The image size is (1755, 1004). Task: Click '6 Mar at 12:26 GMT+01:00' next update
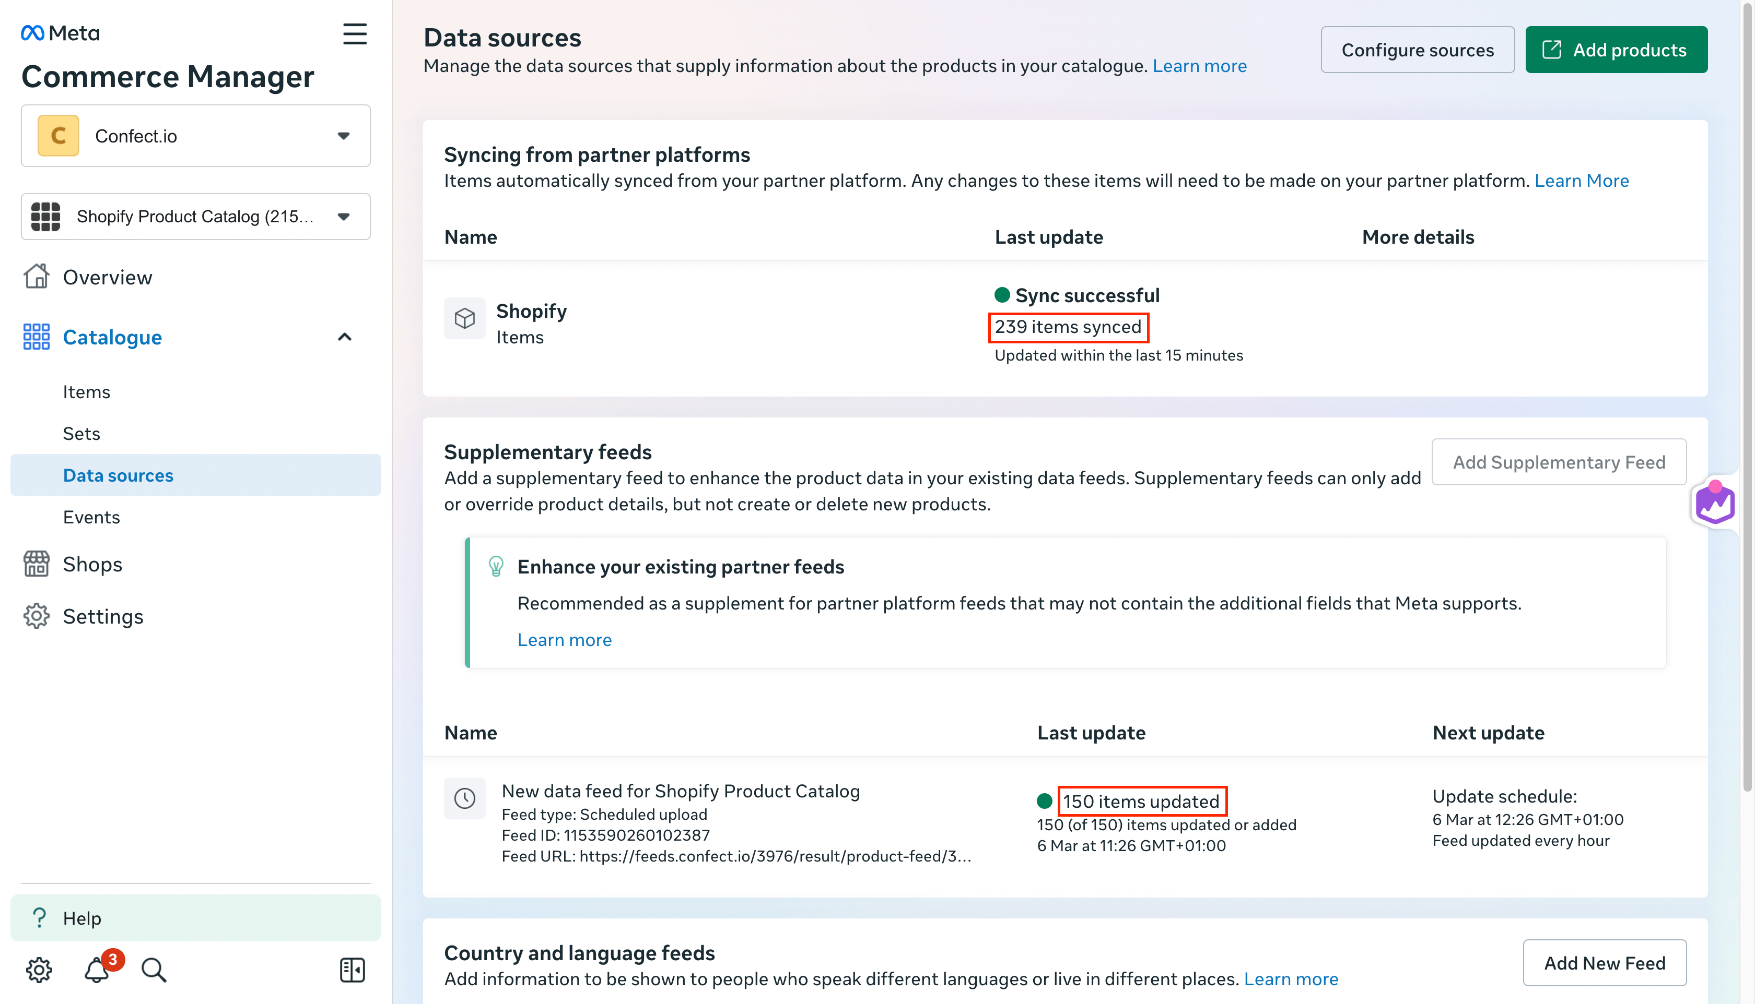click(1528, 820)
